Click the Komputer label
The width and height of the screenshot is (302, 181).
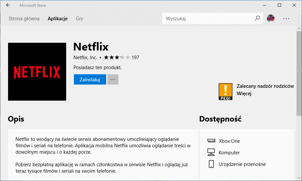[229, 153]
